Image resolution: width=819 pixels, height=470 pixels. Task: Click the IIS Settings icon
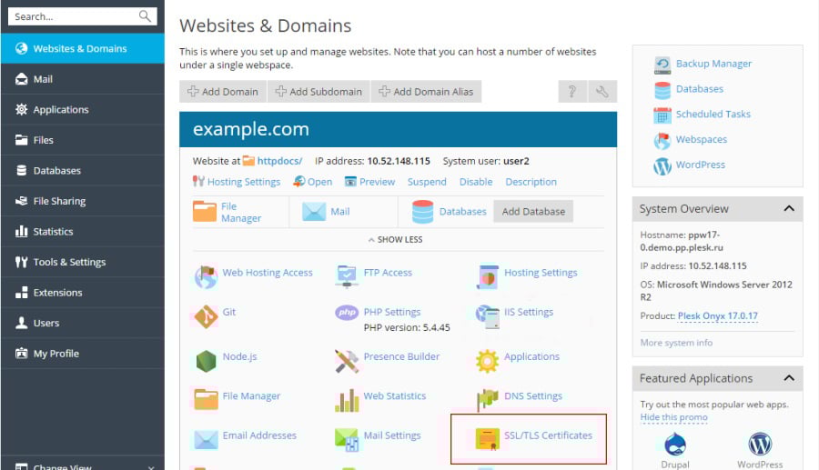(x=488, y=316)
